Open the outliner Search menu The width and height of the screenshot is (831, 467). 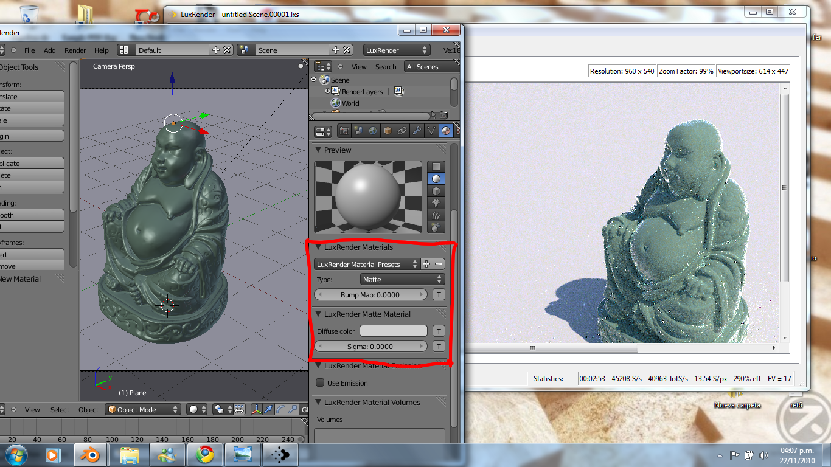(x=386, y=67)
